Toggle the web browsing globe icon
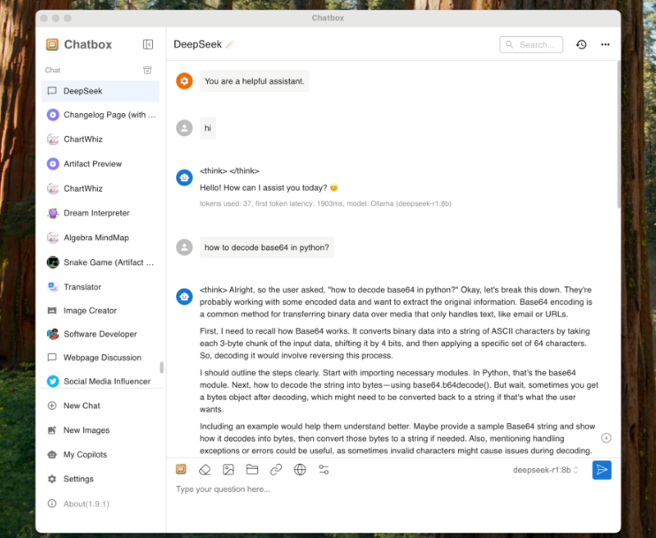The height and width of the screenshot is (538, 656). pyautogui.click(x=300, y=469)
